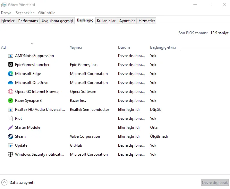Click the sort arrow above Ad column
Viewport: 230px width, 189px height.
32,44
